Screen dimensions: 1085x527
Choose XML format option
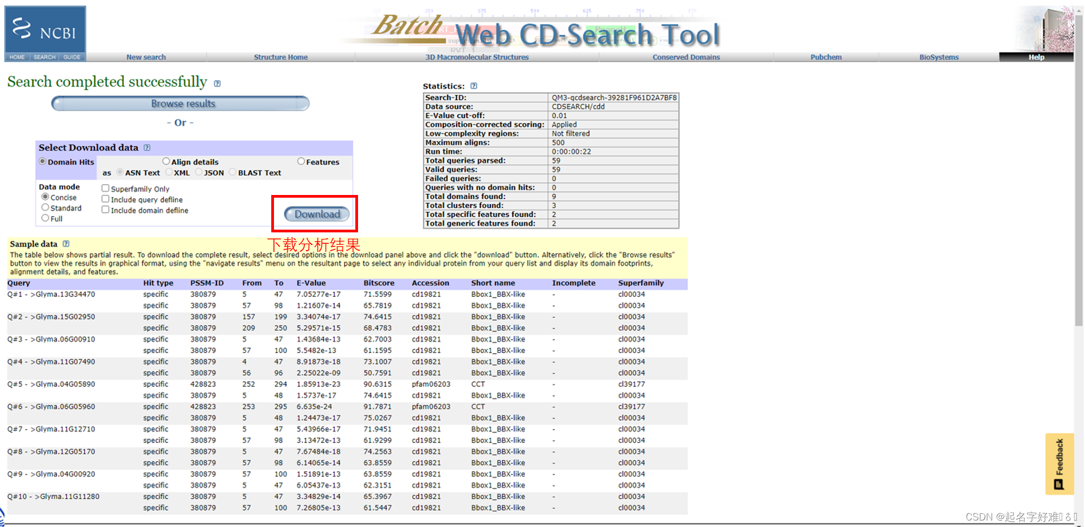(169, 172)
